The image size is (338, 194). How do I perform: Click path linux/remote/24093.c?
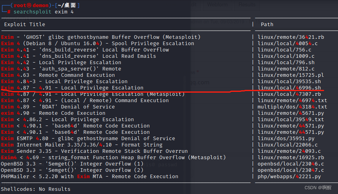[x=289, y=151]
